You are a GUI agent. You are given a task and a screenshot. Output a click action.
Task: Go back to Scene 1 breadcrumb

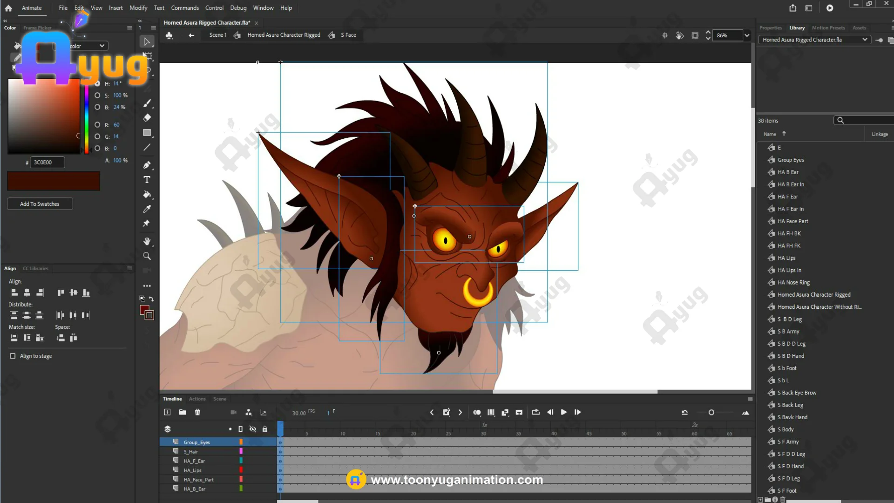point(217,35)
